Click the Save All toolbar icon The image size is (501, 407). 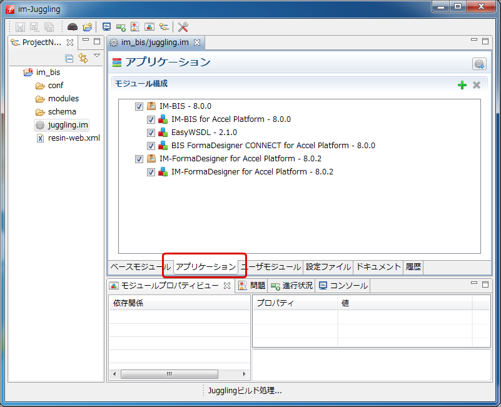(49, 27)
